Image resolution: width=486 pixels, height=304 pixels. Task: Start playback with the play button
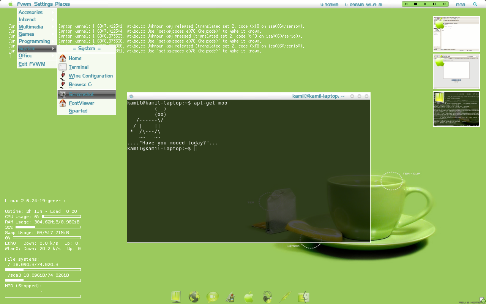425,4
